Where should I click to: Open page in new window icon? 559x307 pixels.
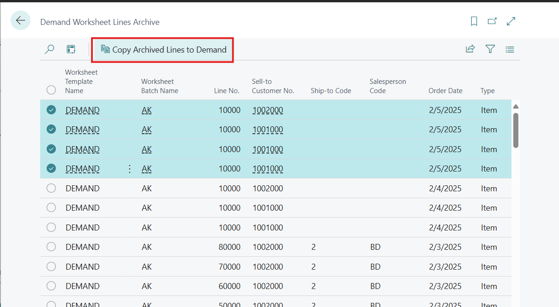point(493,21)
